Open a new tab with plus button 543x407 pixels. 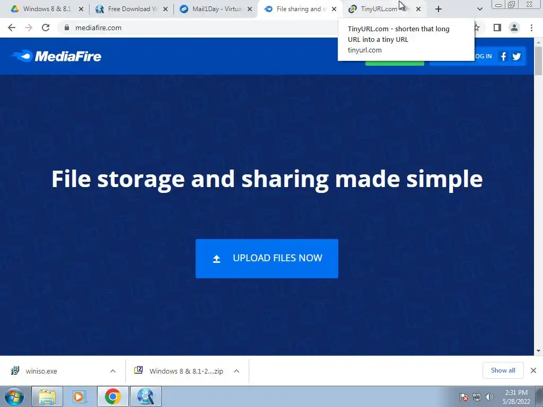(439, 9)
